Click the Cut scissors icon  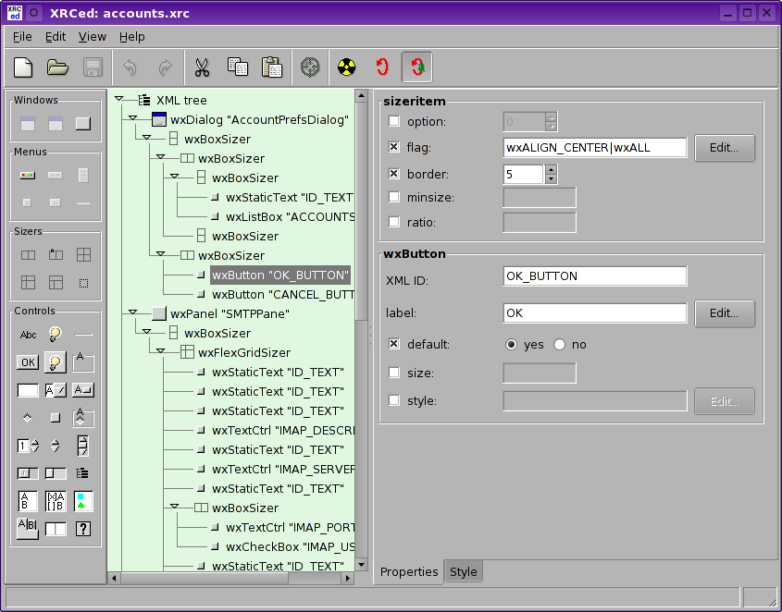(201, 67)
